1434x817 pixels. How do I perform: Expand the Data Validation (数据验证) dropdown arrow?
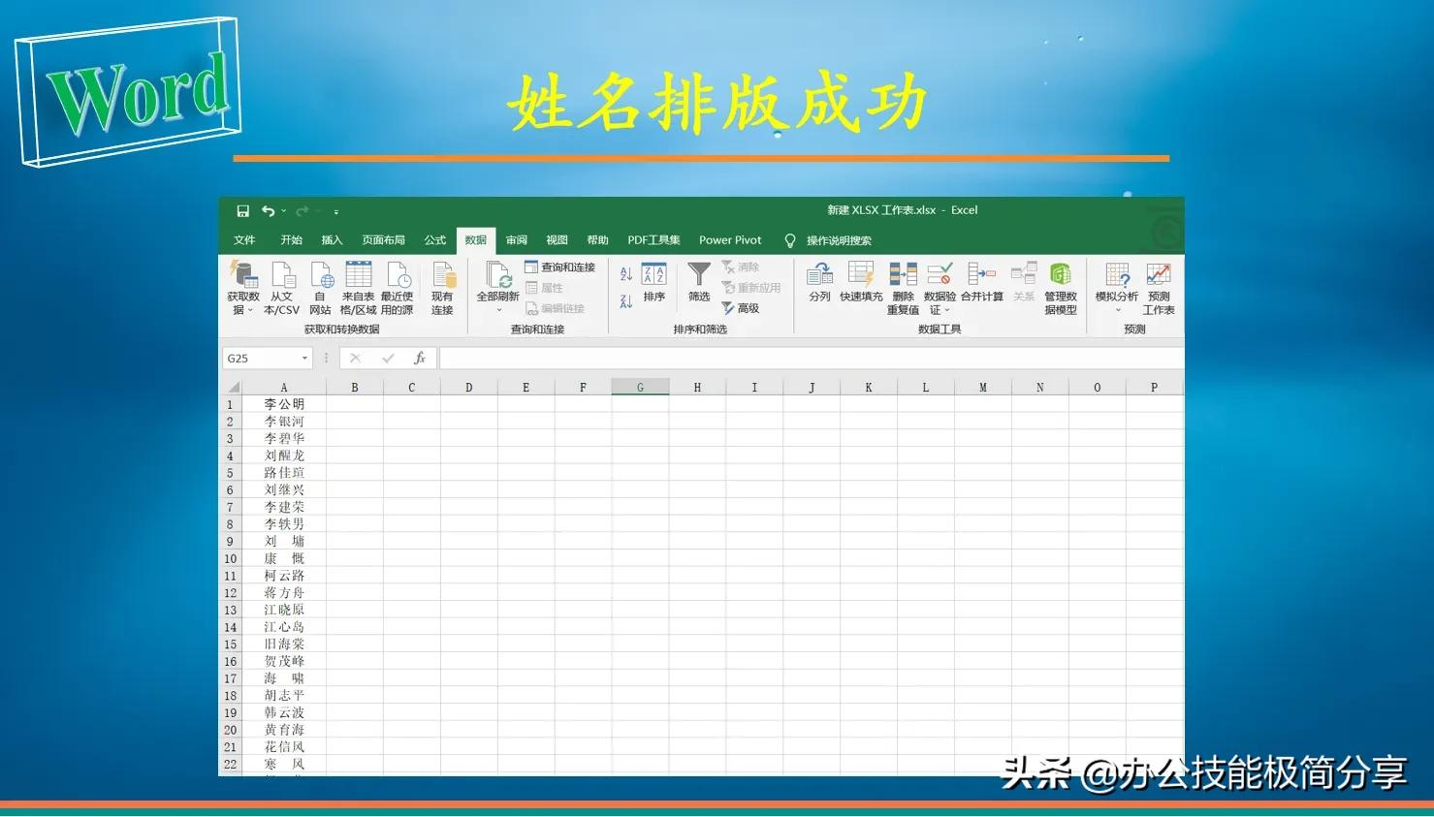946,308
